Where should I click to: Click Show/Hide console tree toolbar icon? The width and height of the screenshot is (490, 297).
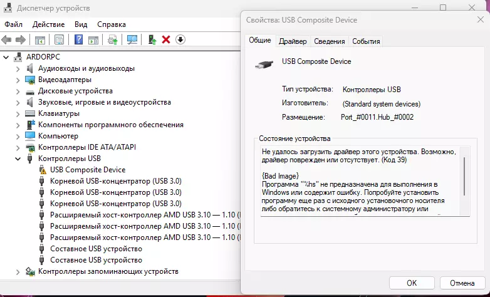(x=39, y=39)
